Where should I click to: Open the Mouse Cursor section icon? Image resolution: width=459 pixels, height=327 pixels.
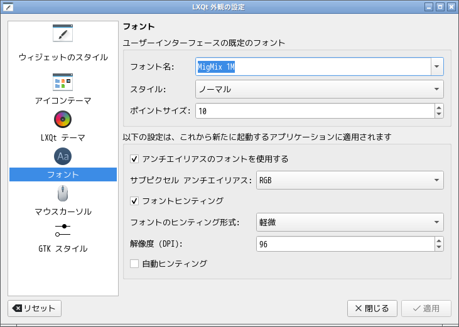click(x=63, y=193)
